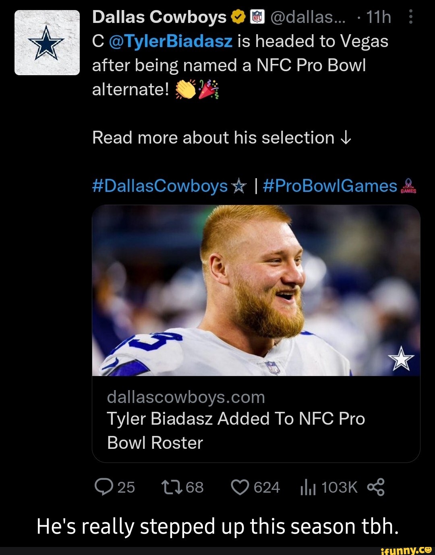The height and width of the screenshot is (555, 435).
Task: Open the #ProBowlGames hashtag
Action: [330, 186]
